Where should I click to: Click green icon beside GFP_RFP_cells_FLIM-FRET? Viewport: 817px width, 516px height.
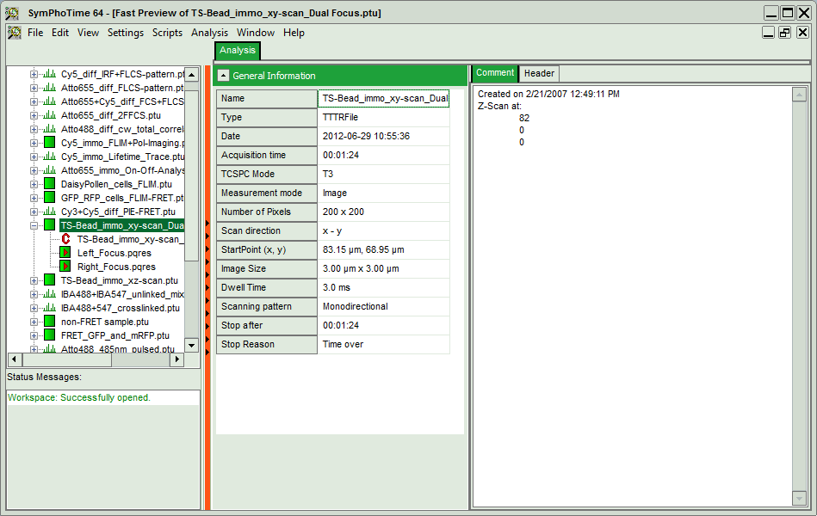pyautogui.click(x=49, y=198)
